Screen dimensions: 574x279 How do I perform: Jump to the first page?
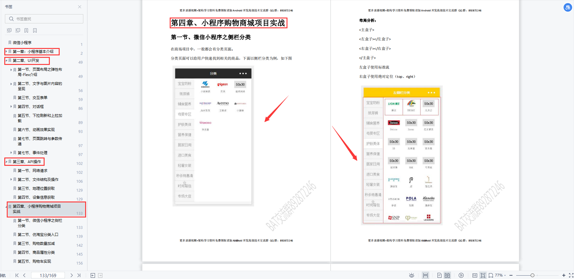tap(17, 275)
